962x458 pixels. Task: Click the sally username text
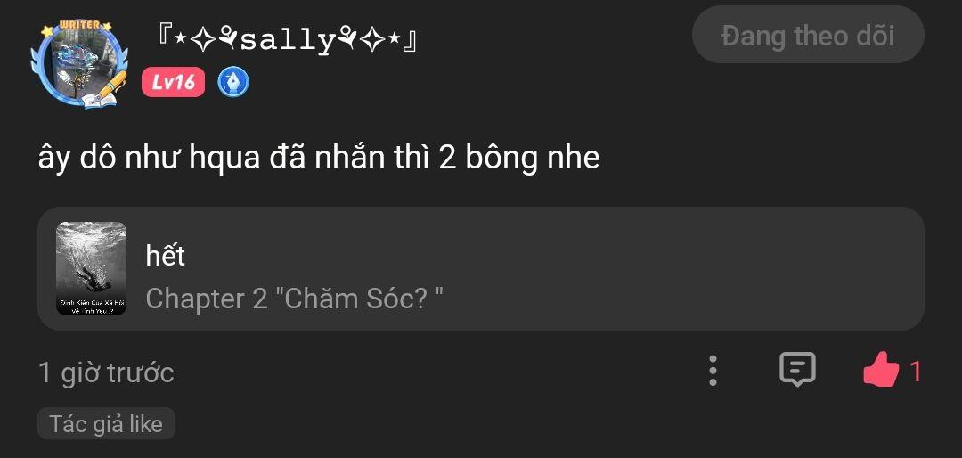pyautogui.click(x=288, y=41)
